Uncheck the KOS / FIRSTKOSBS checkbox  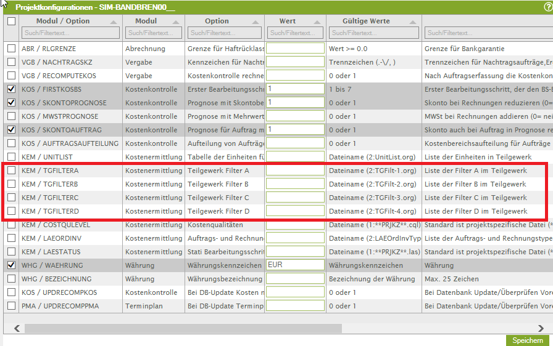point(11,89)
